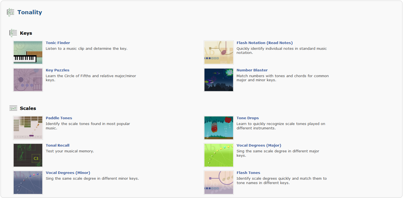The height and width of the screenshot is (198, 403).
Task: Open the Tonal Recall C3 thumbnail
Action: [28, 155]
